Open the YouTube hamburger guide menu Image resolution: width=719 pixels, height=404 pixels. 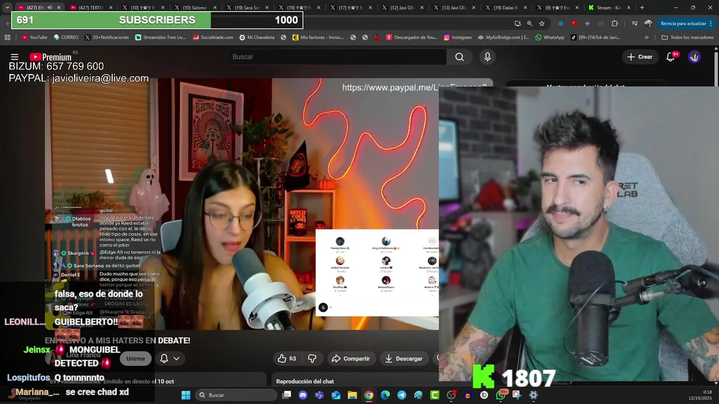coord(15,57)
